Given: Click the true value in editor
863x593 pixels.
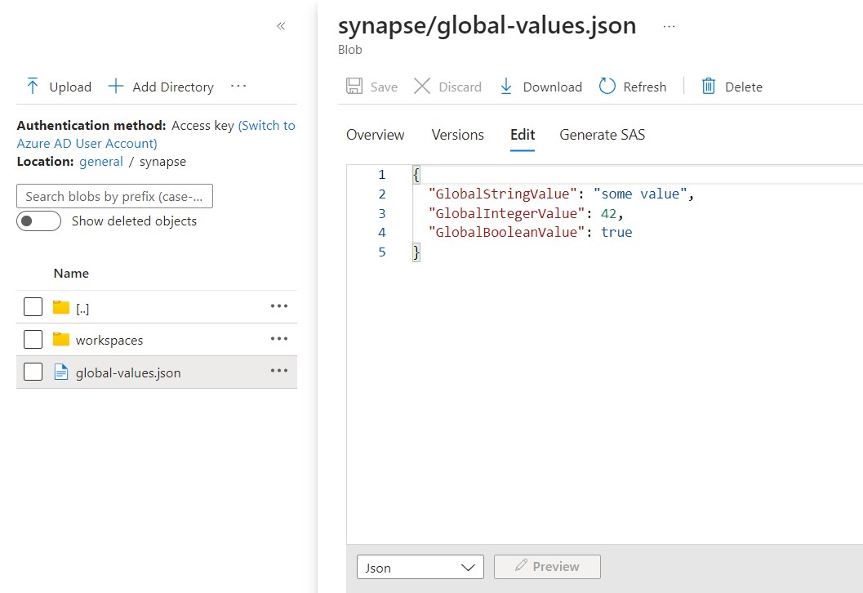Looking at the screenshot, I should [616, 232].
